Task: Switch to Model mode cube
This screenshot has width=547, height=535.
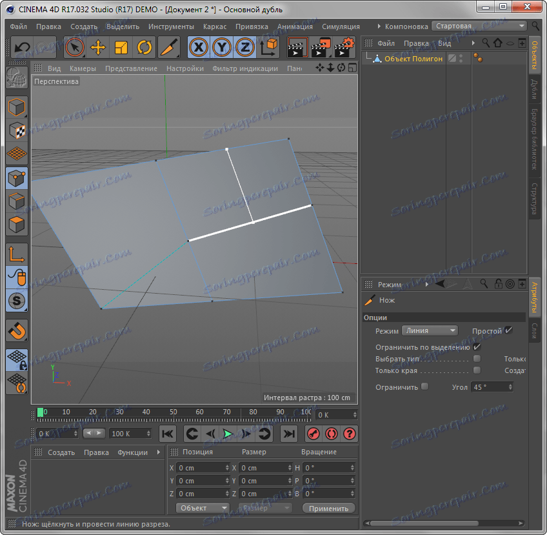Action: pyautogui.click(x=16, y=106)
